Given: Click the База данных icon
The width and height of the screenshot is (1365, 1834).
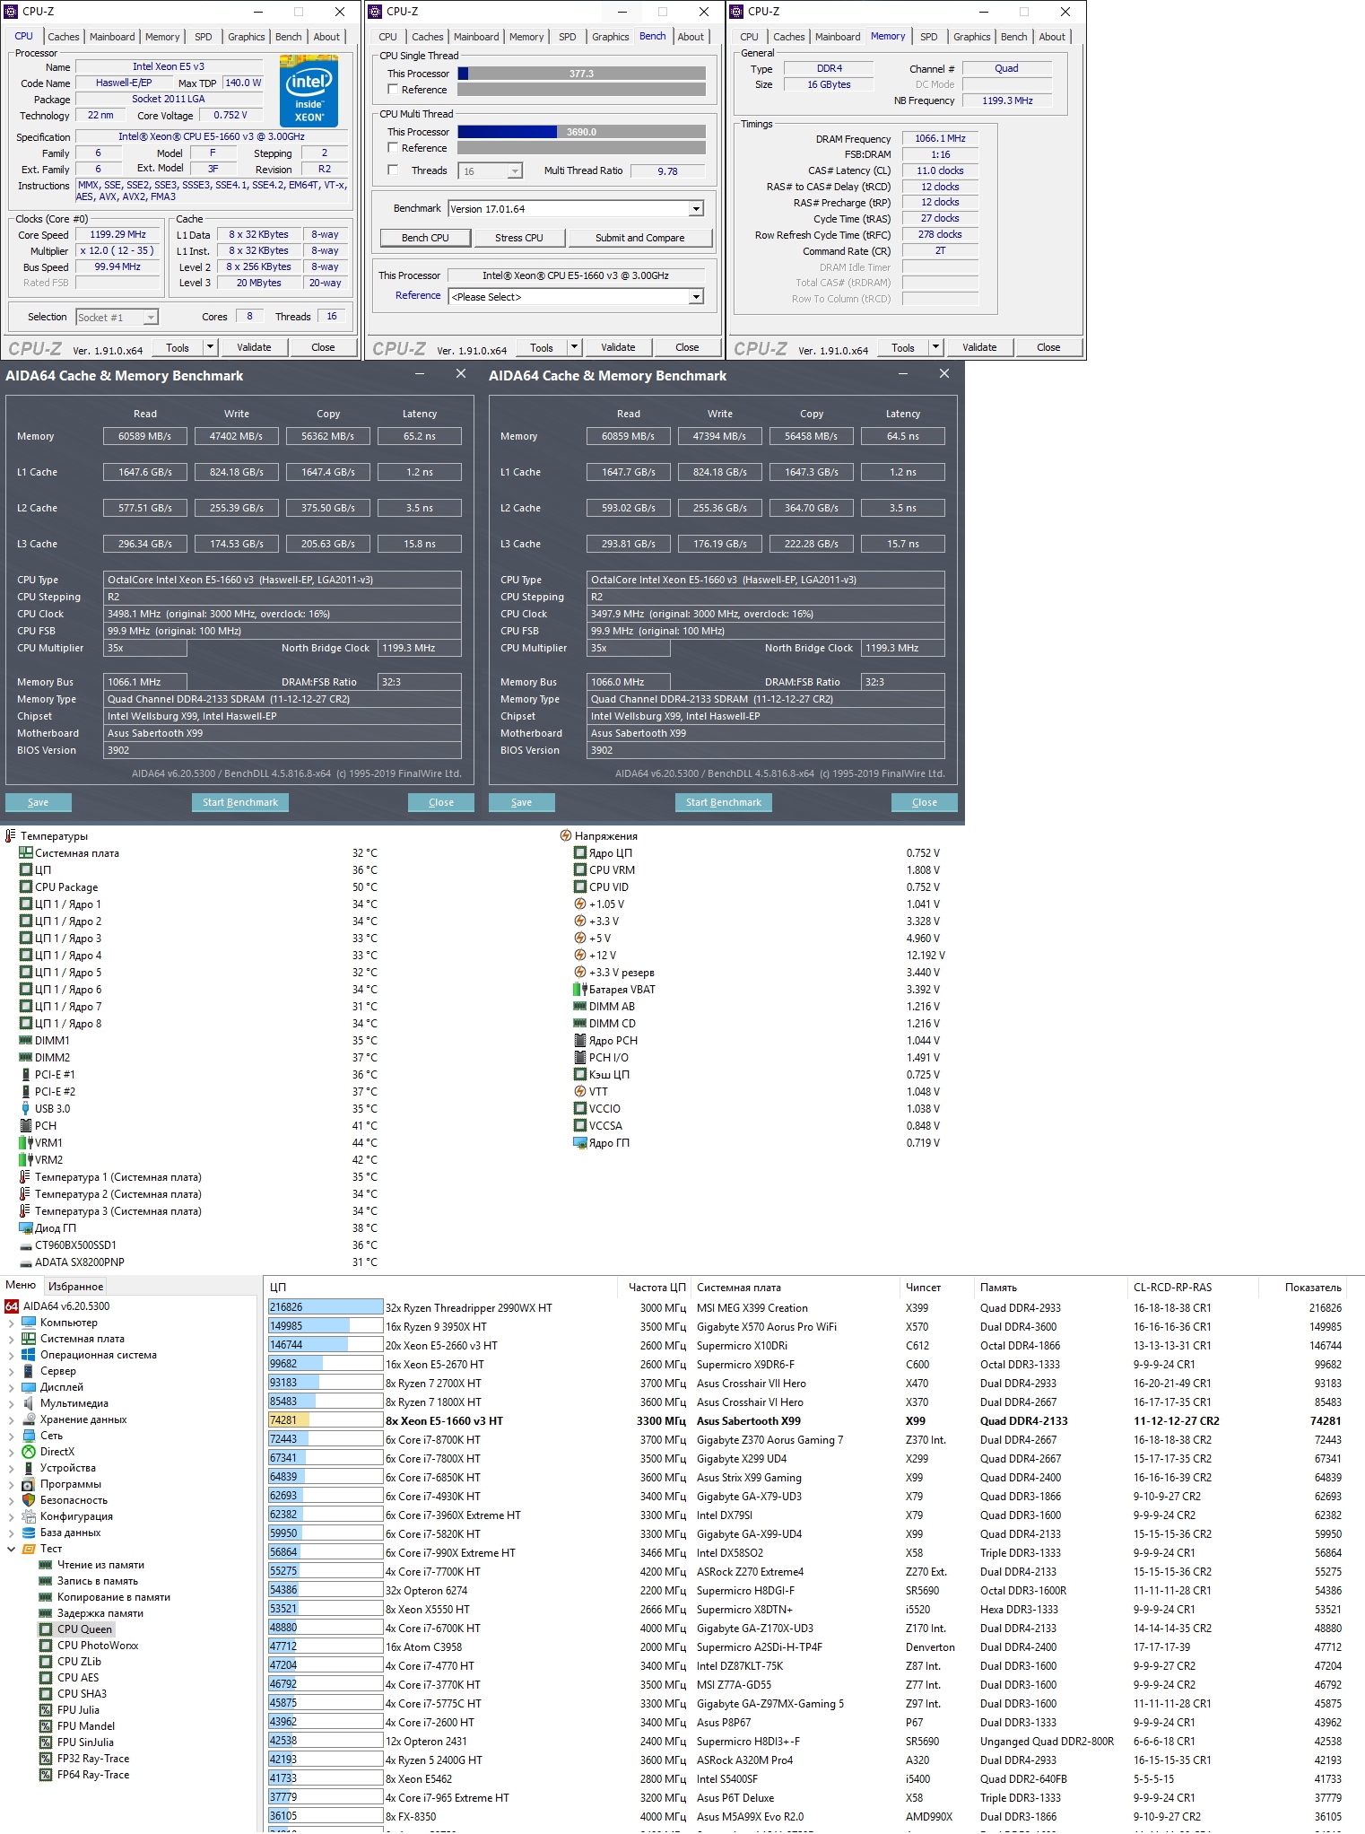Looking at the screenshot, I should coord(29,1533).
